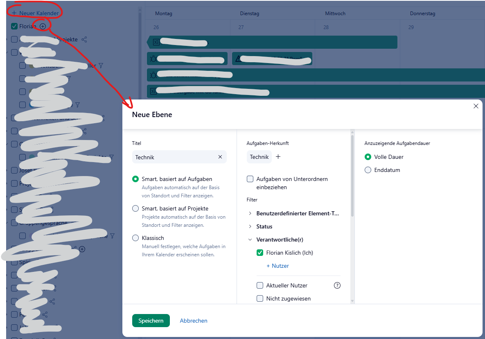The image size is (485, 339).
Task: Click the plus sign before Neuer Kalender
Action: tap(14, 13)
